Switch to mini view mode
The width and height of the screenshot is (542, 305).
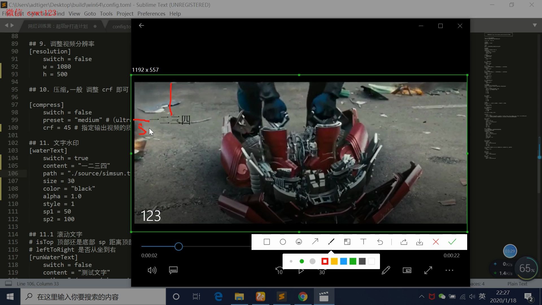(407, 271)
